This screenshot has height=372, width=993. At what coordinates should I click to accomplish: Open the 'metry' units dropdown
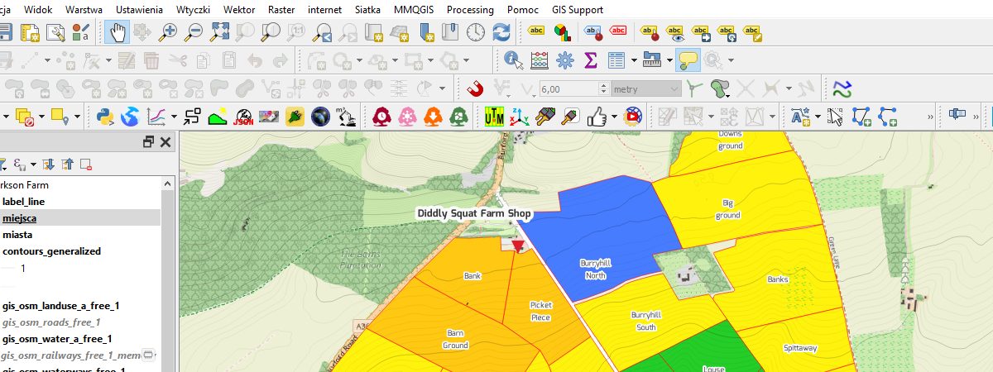coord(645,88)
